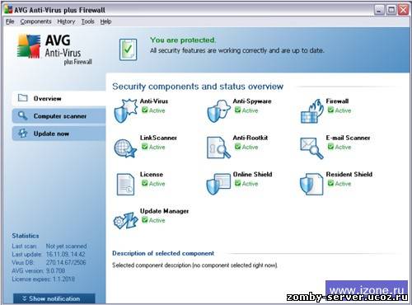Click the AVG title bar app icon
Screen dimensions: 412x305
(x=8, y=10)
